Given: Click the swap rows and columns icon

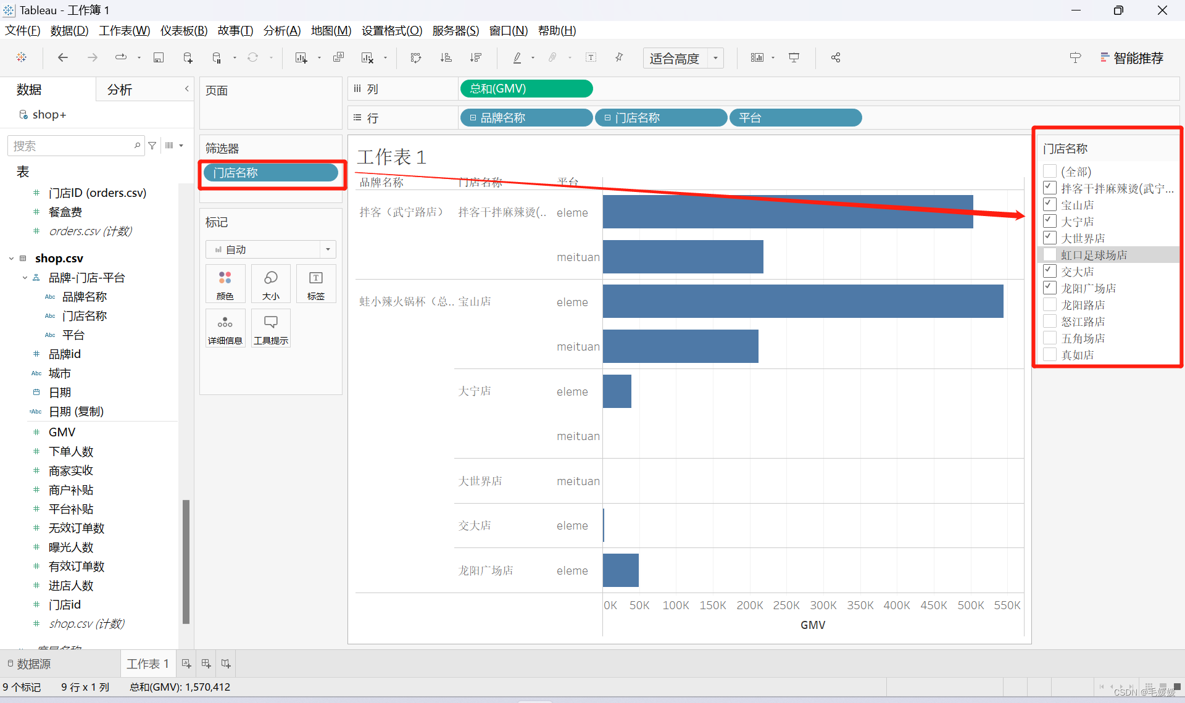Looking at the screenshot, I should [x=416, y=57].
